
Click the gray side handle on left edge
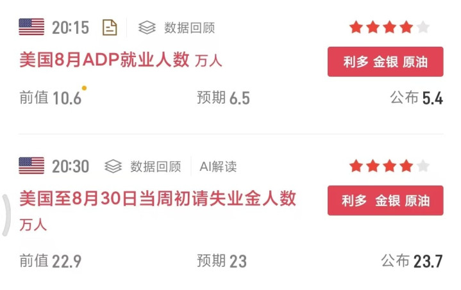6,216
